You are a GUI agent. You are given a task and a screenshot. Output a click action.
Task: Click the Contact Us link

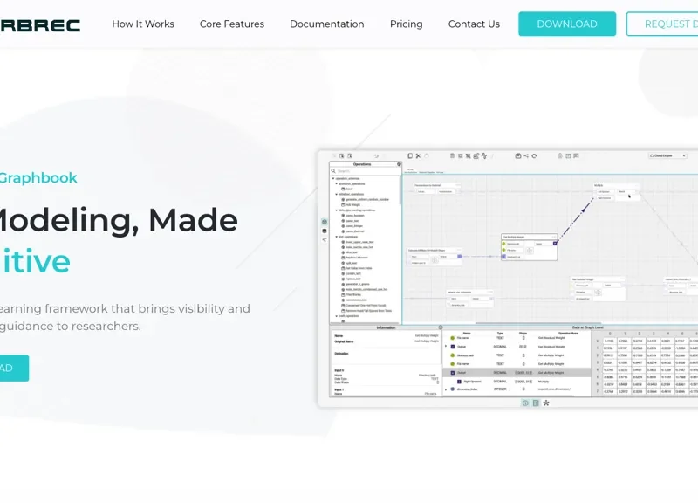pos(474,24)
